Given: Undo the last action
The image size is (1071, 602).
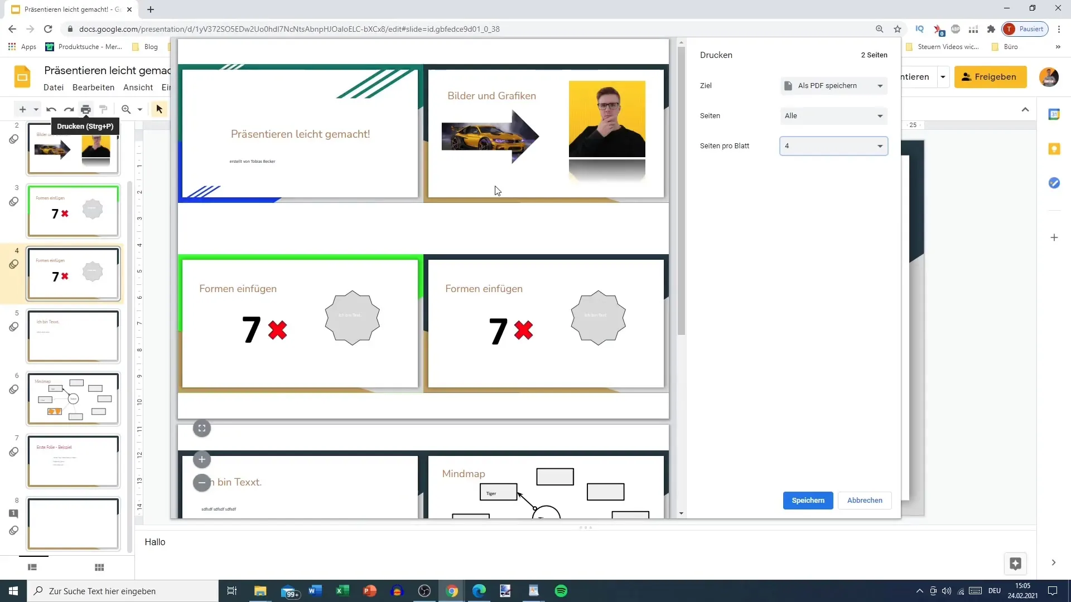Looking at the screenshot, I should tap(51, 109).
